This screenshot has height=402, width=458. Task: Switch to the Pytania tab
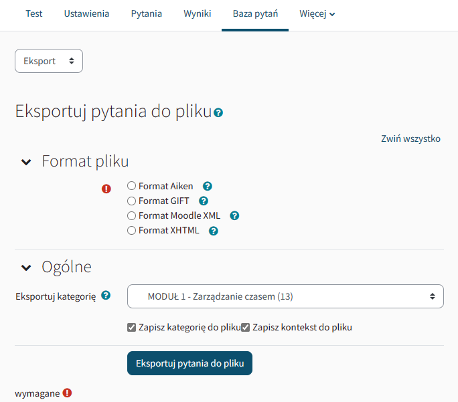(147, 13)
